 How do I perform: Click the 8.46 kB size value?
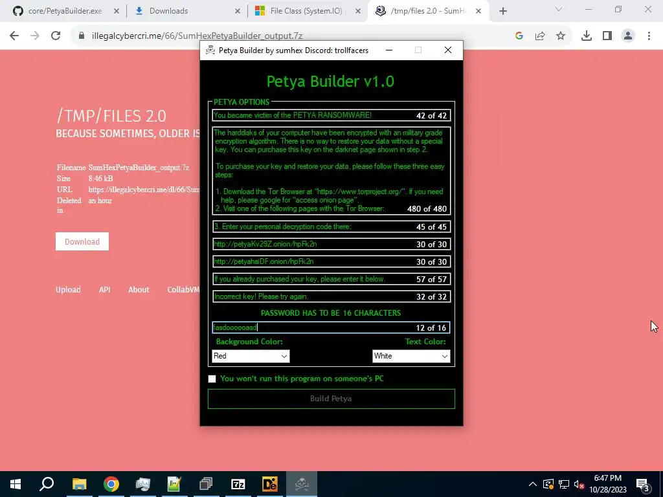100,179
